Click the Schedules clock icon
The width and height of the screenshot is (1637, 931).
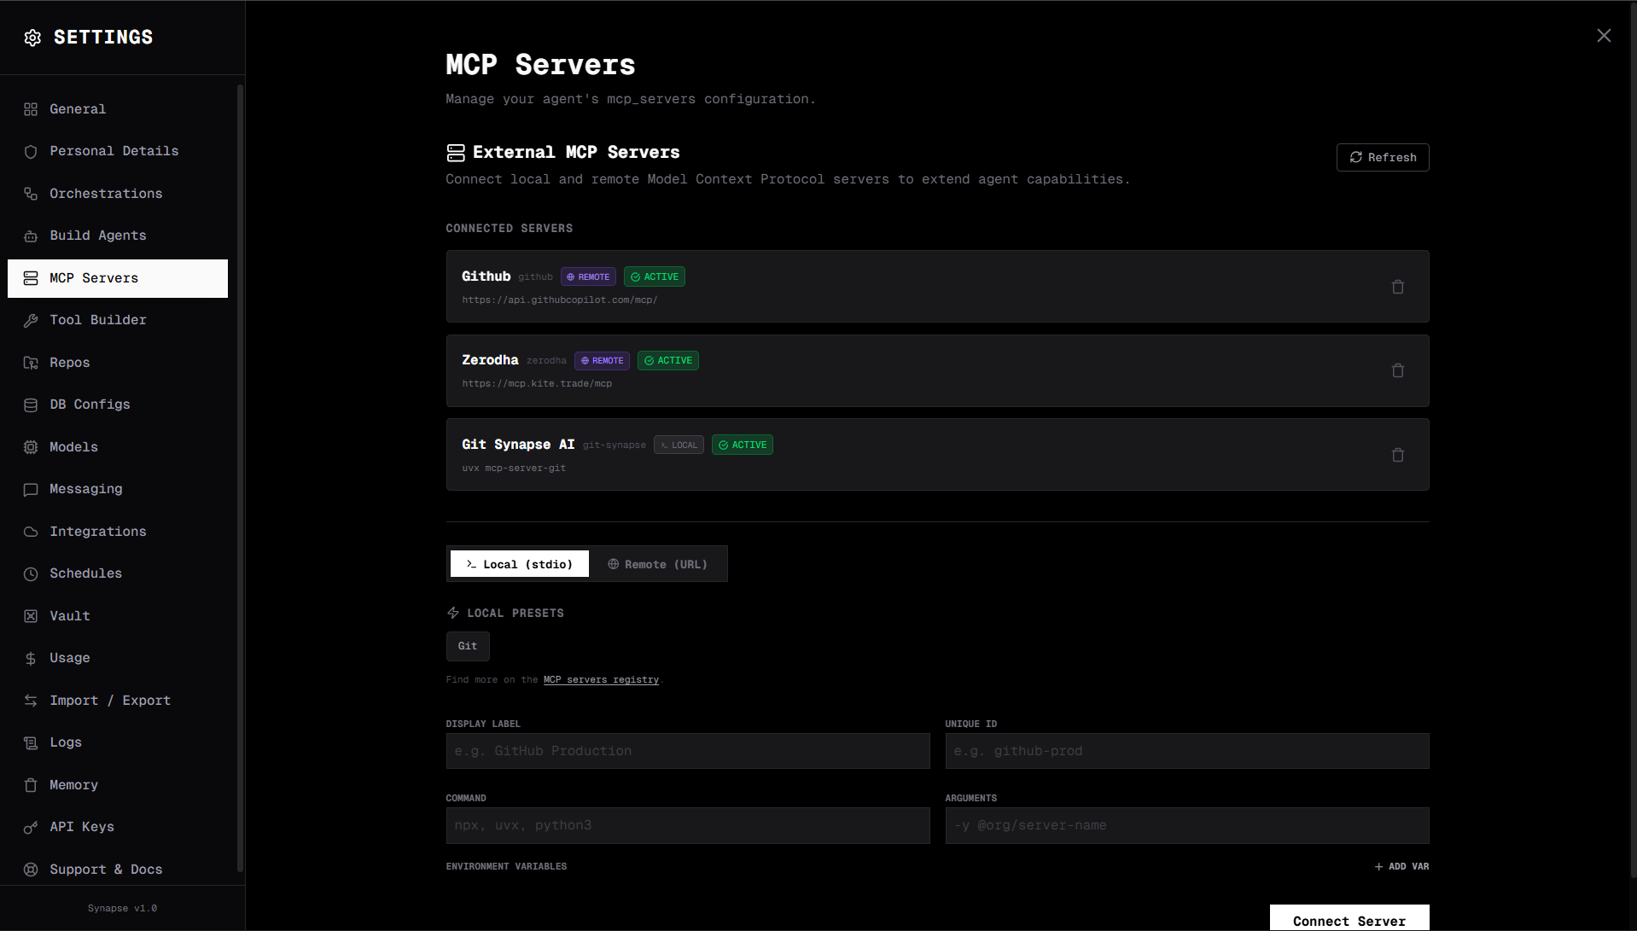point(31,573)
